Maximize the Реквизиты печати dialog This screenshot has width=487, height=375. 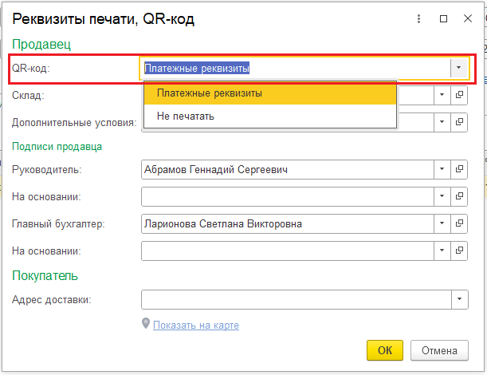443,19
